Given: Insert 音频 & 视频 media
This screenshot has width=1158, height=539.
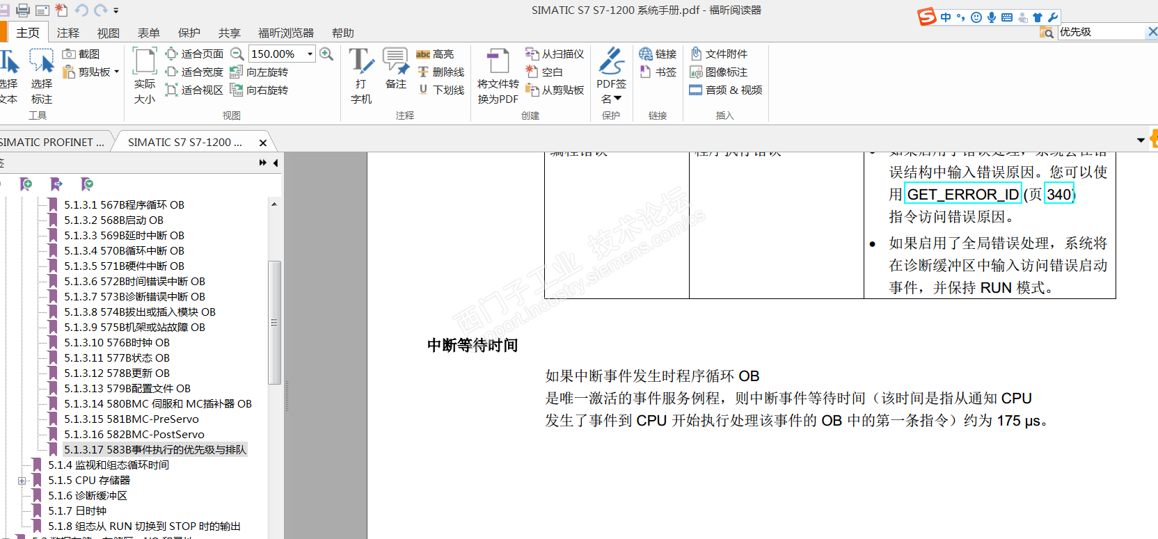Looking at the screenshot, I should [726, 90].
